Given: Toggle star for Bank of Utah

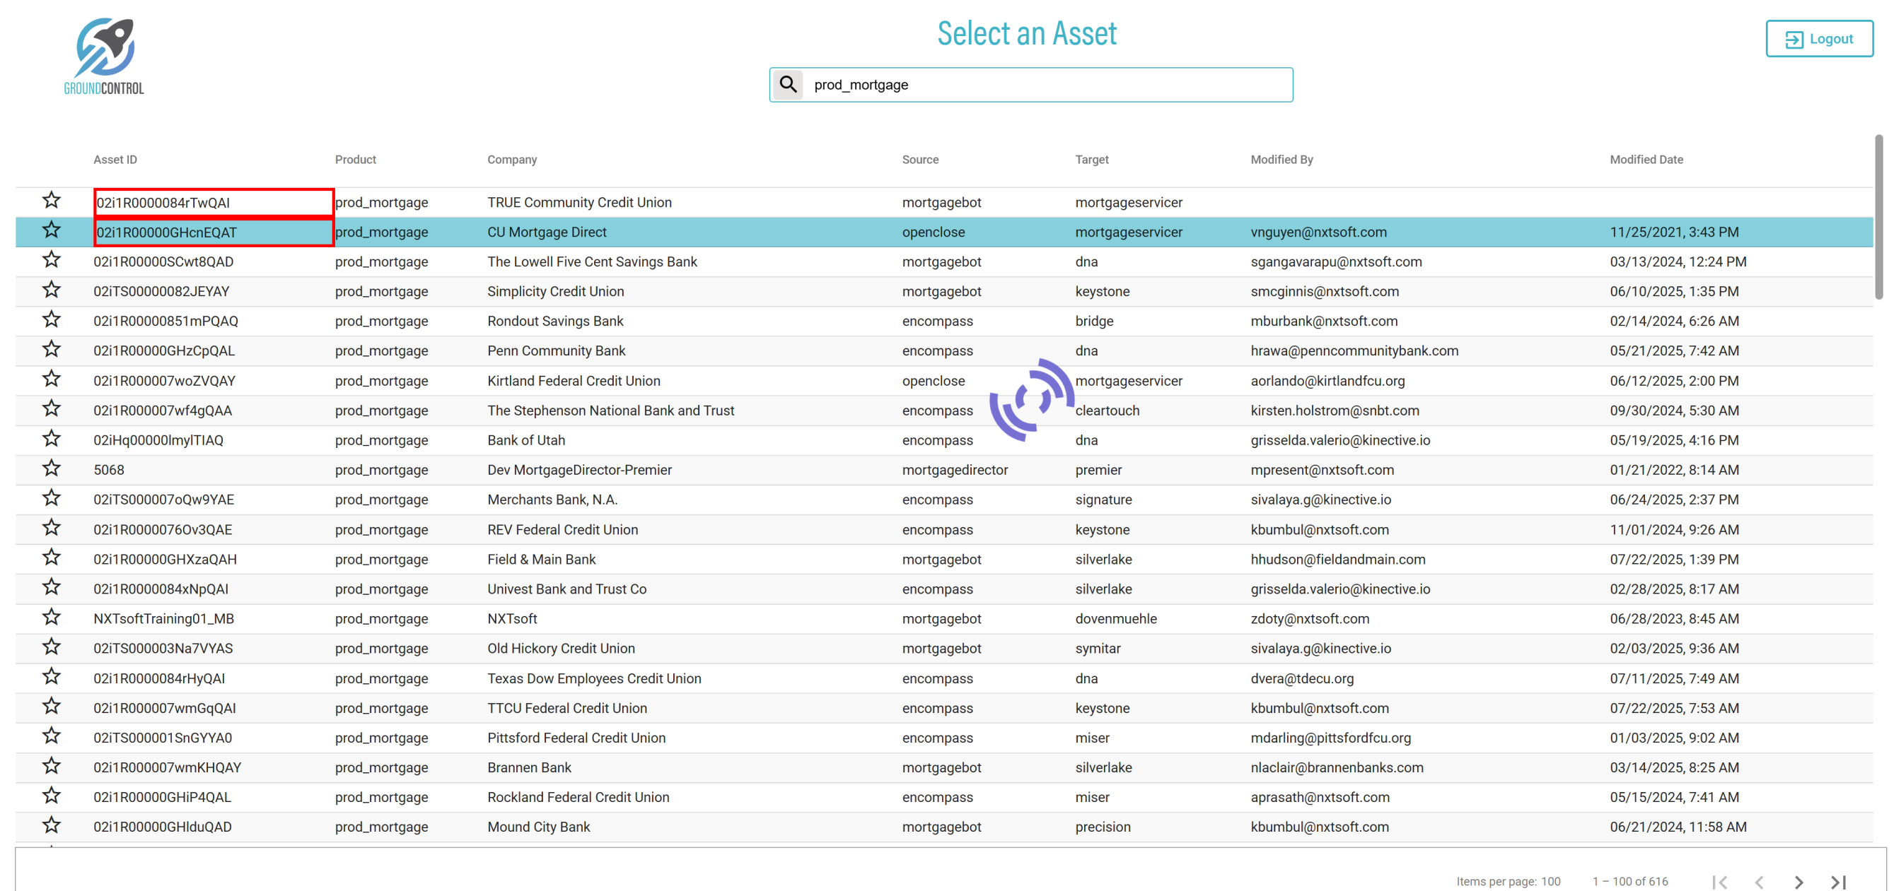Looking at the screenshot, I should [51, 439].
